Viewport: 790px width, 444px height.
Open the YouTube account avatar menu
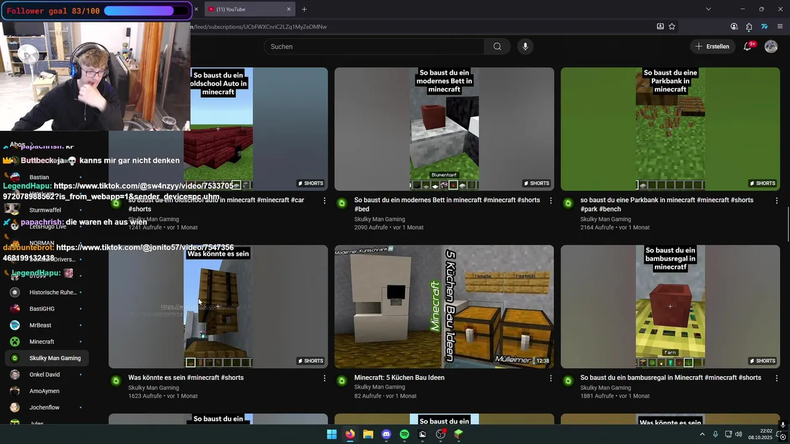[771, 46]
